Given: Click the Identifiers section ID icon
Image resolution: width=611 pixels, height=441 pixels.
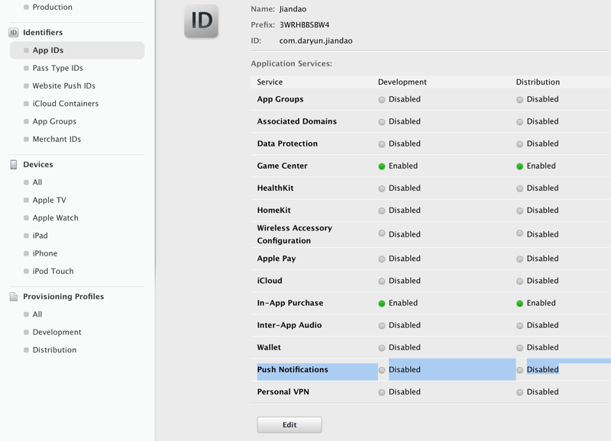Looking at the screenshot, I should (13, 33).
